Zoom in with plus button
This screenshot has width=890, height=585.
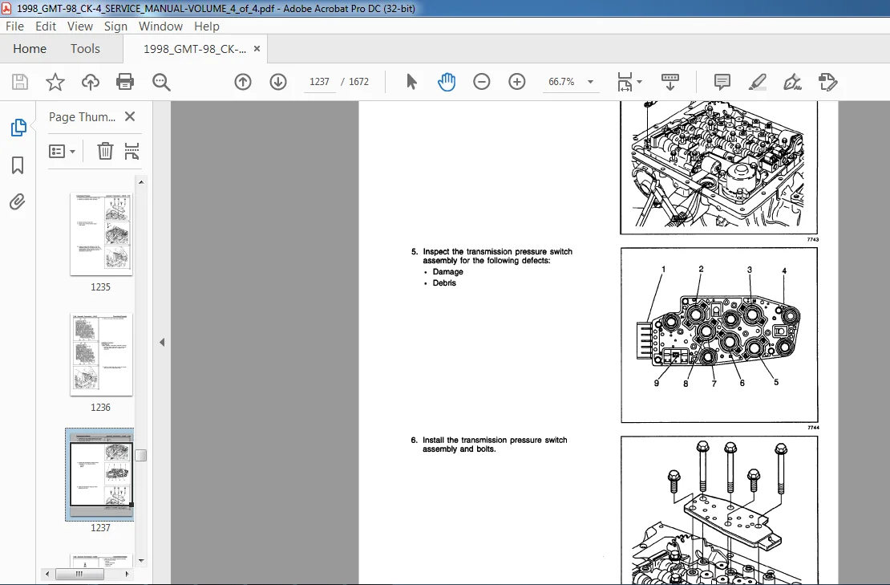pyautogui.click(x=516, y=82)
